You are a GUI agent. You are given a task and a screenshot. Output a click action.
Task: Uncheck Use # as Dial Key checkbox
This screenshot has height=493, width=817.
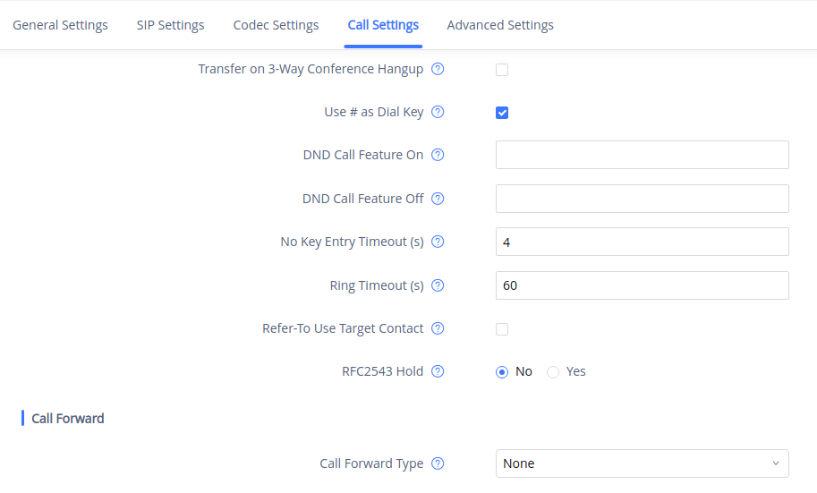point(502,113)
